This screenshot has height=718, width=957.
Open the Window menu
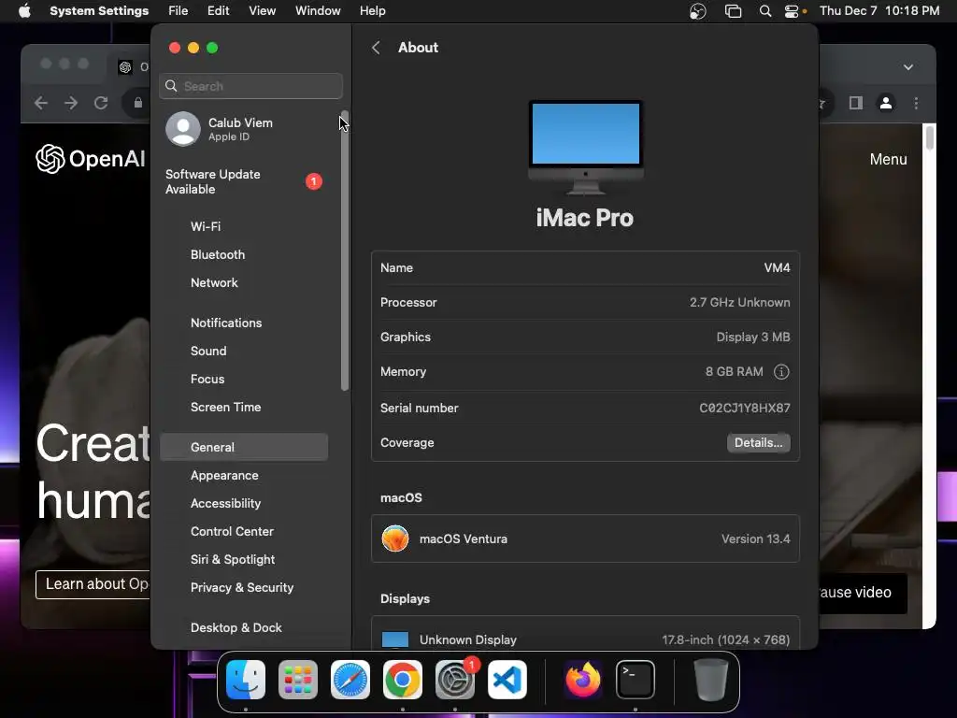(x=318, y=11)
